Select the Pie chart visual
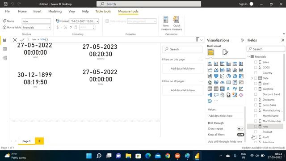Viewport: 286px width, 161px height. pos(228,76)
